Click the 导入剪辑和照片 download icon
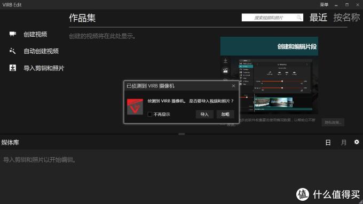 click(13, 68)
